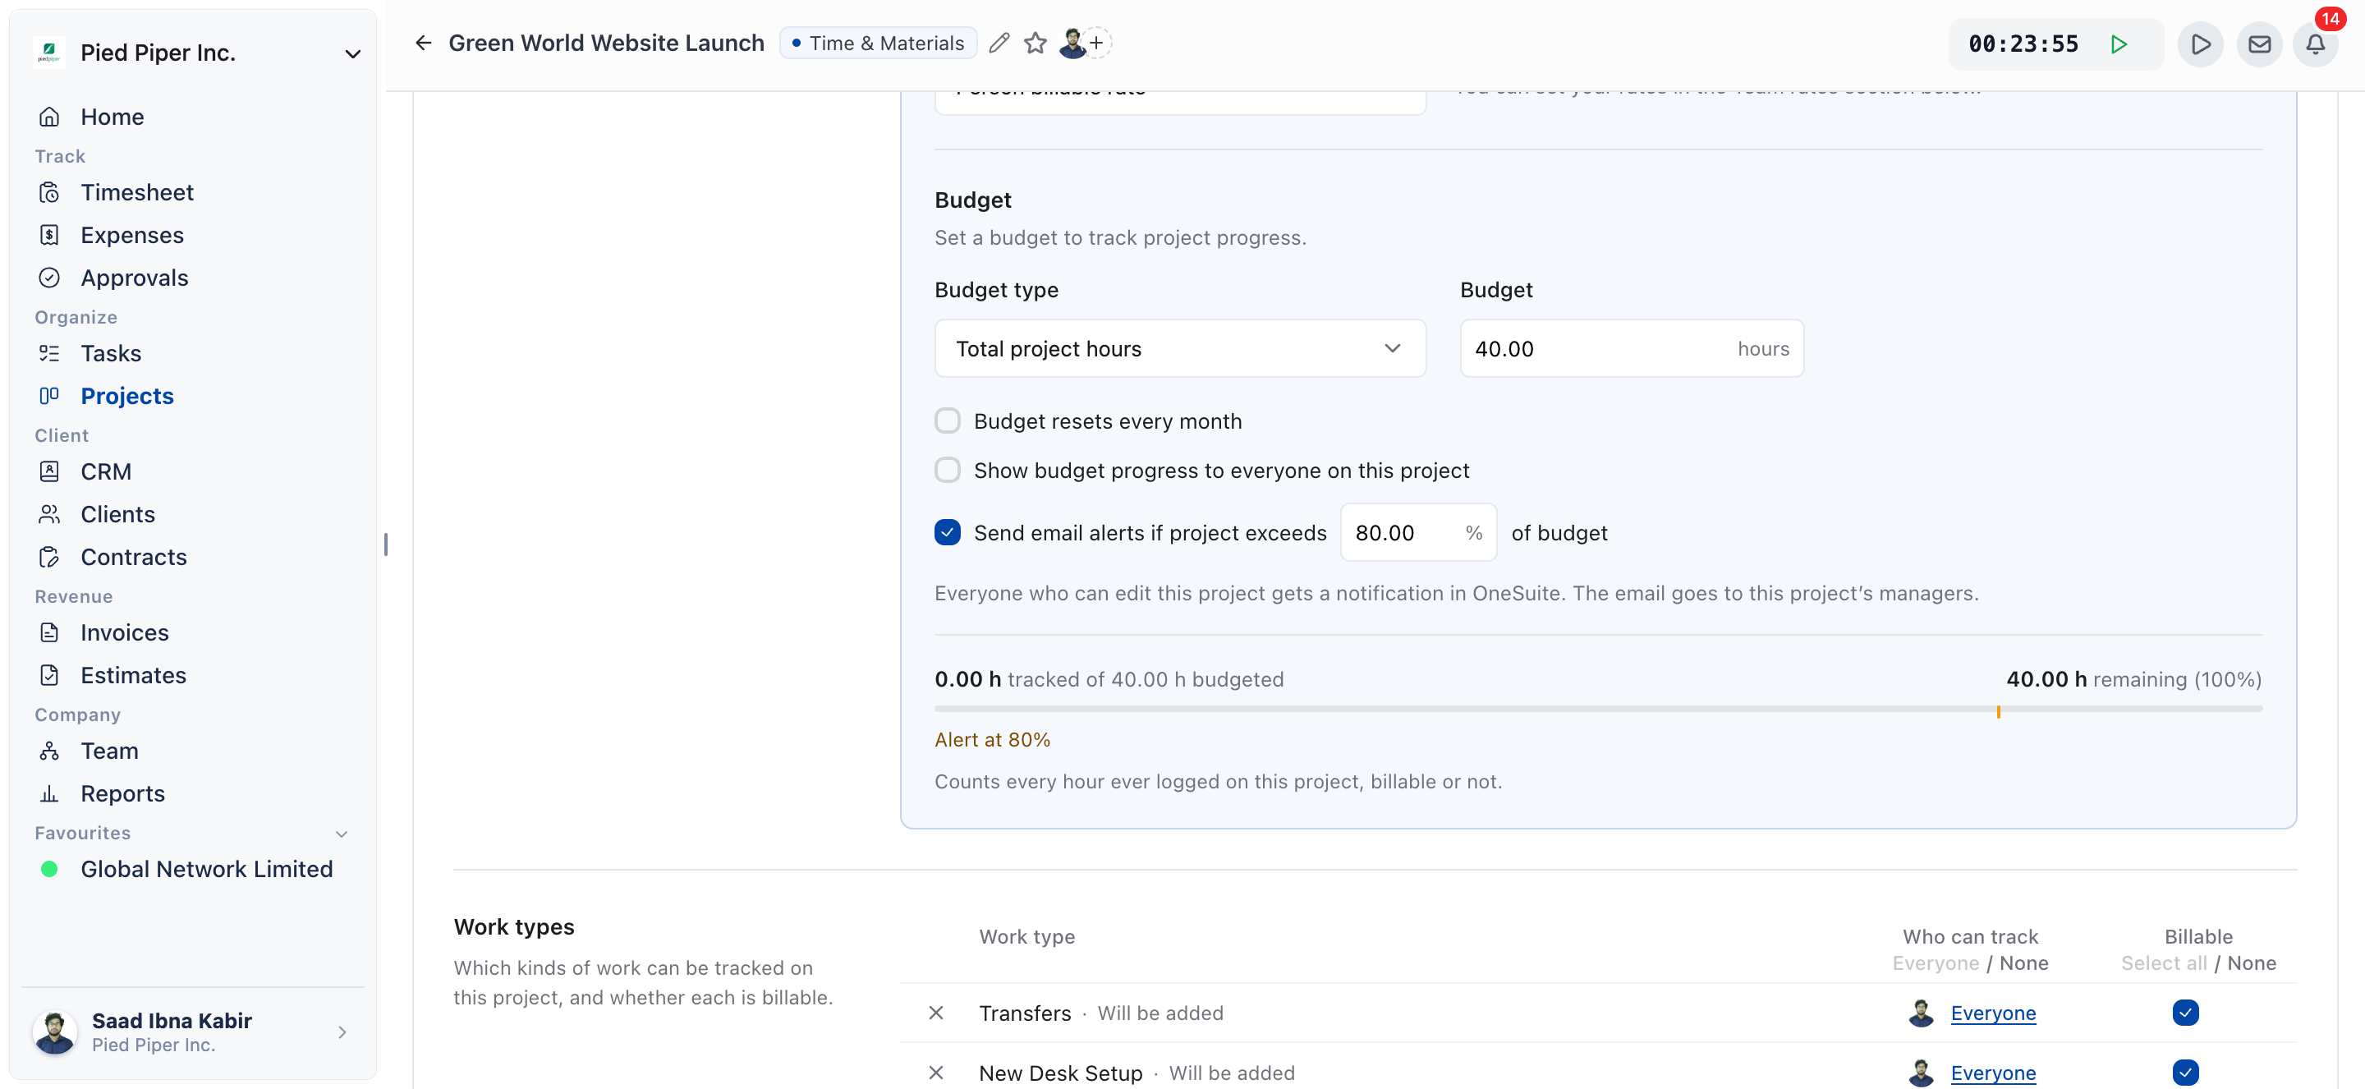Start timer with green play icon
This screenshot has width=2365, height=1089.
[2118, 44]
